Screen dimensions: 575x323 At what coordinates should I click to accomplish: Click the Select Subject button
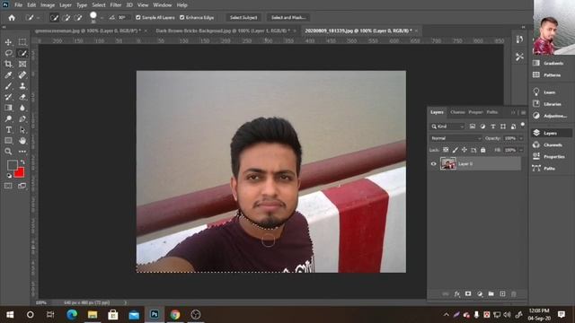243,18
